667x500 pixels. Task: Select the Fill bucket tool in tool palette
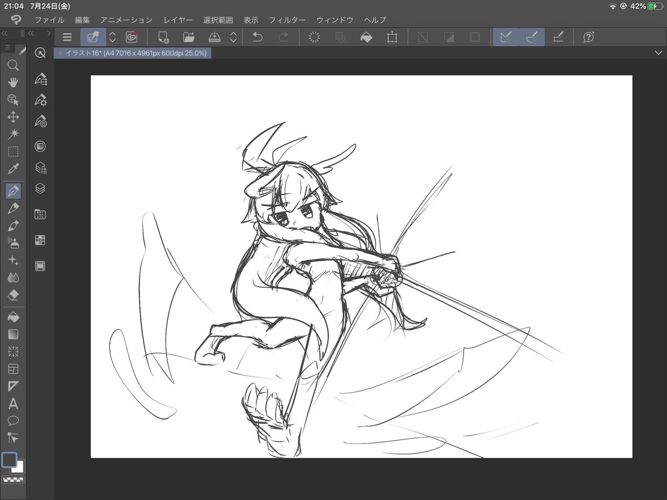[13, 317]
